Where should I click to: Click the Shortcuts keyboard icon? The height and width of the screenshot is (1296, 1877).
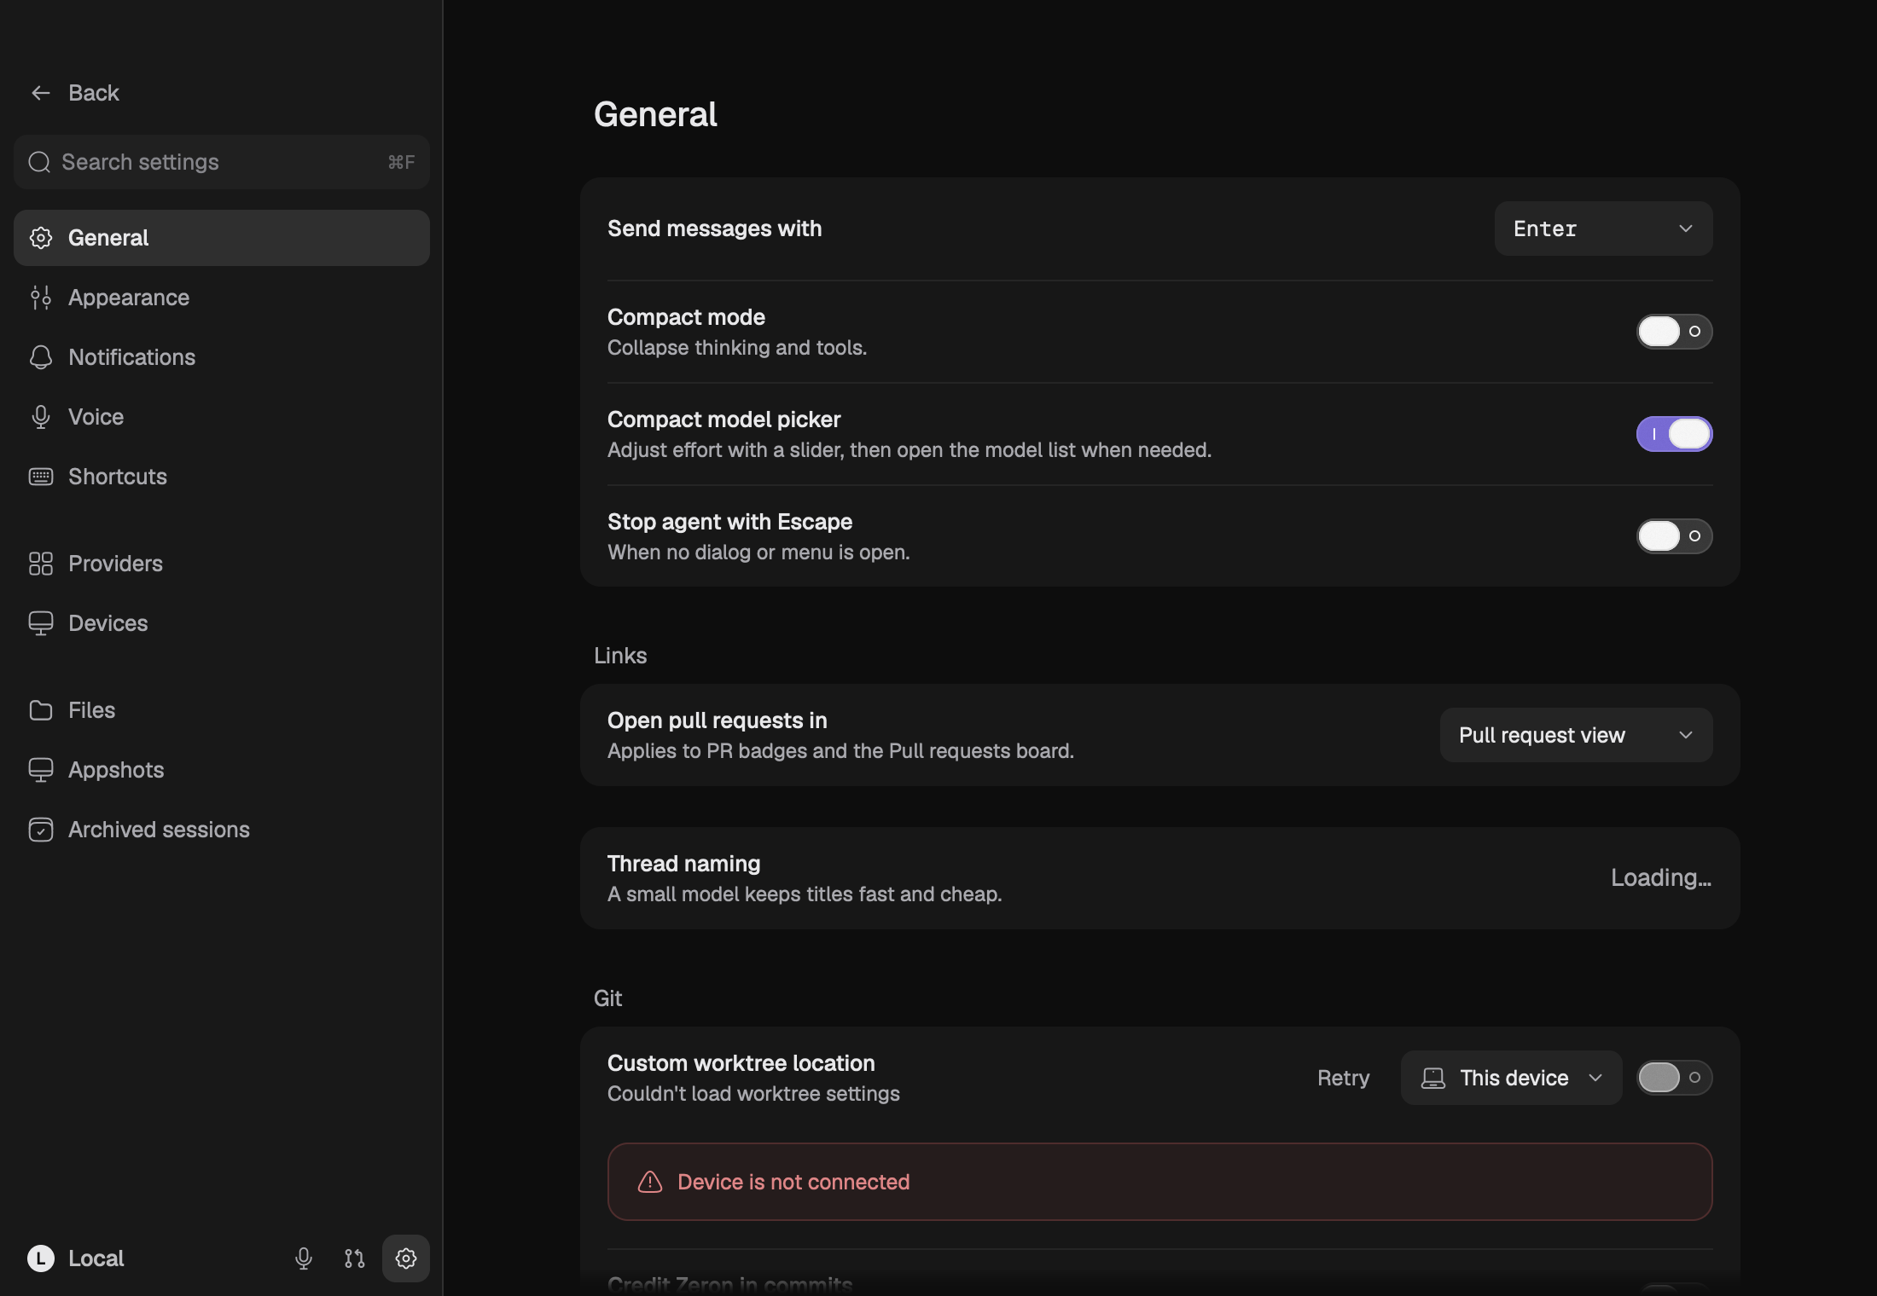[x=40, y=477]
